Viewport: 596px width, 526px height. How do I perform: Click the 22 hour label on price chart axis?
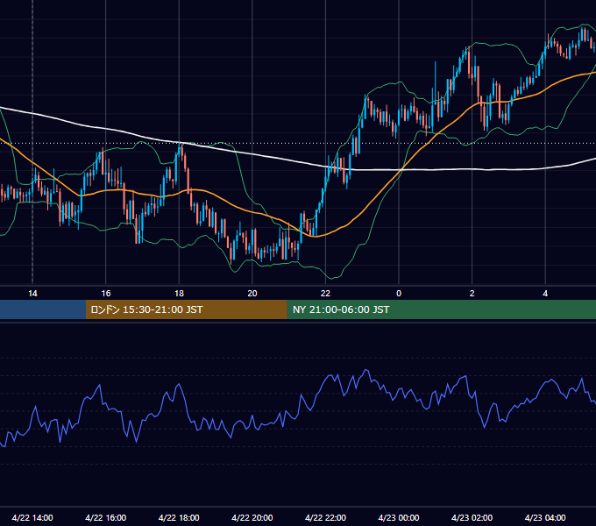click(325, 294)
